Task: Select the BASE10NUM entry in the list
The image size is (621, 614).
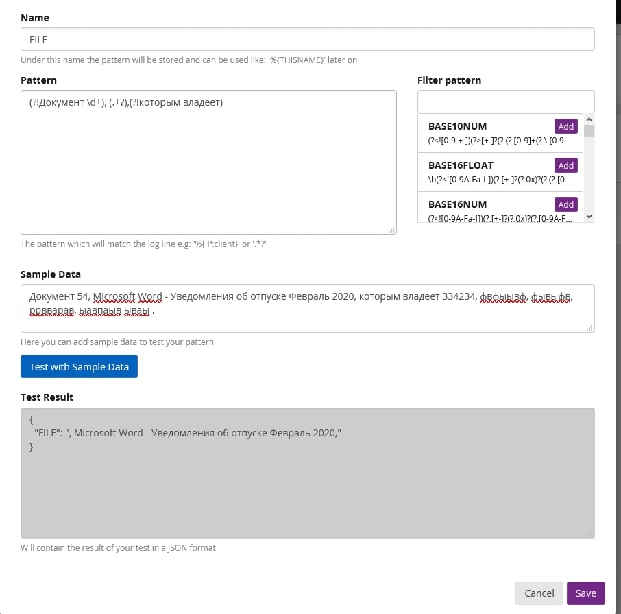Action: tap(480, 133)
